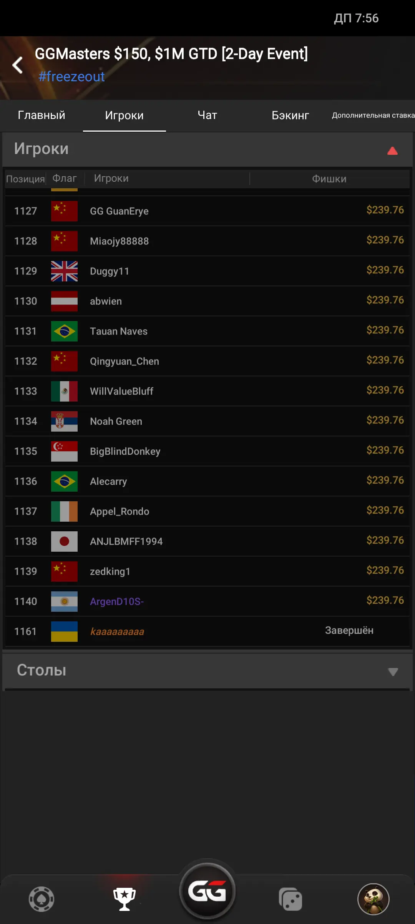Select player ArgenD10S- in the list

(207, 601)
